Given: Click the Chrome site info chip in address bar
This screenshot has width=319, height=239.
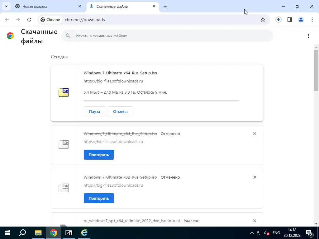Looking at the screenshot, I should tap(50, 20).
